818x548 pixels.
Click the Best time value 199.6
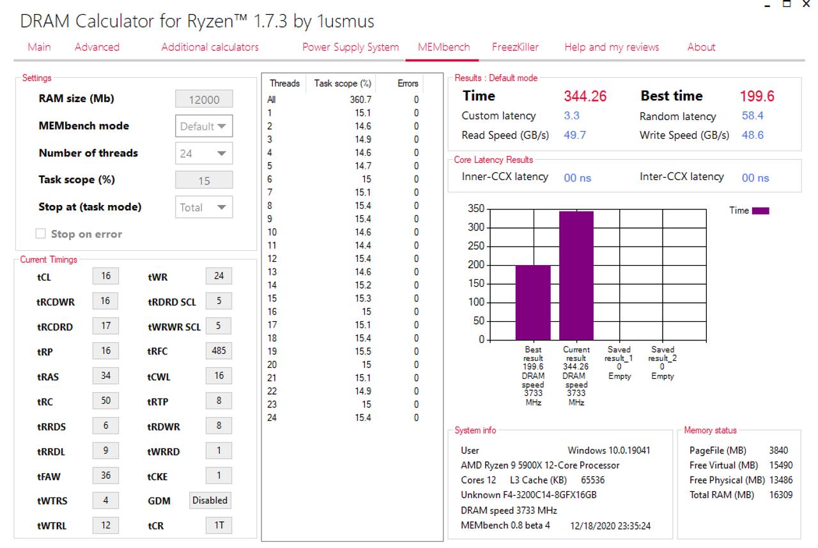(x=757, y=96)
